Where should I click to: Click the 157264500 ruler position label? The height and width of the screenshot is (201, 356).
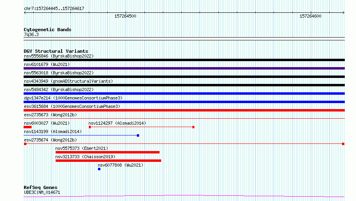(125, 16)
